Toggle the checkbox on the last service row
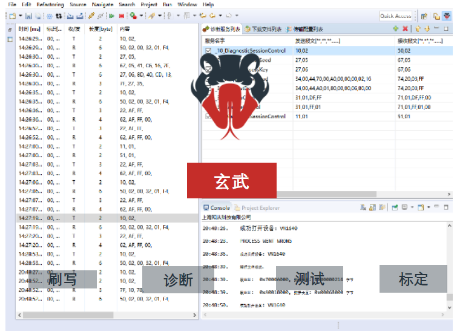The height and width of the screenshot is (332, 457). [x=209, y=116]
